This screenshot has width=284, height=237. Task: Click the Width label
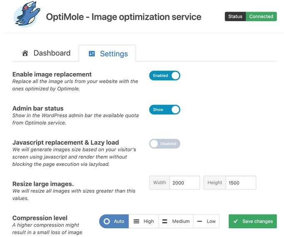click(159, 183)
